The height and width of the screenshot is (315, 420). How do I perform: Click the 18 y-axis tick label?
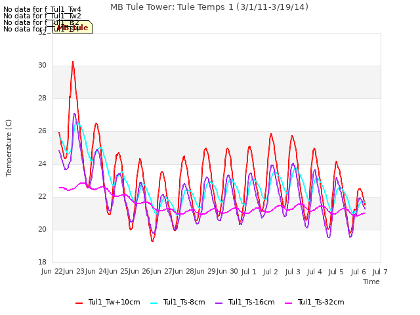42,262
